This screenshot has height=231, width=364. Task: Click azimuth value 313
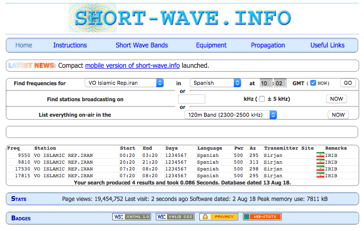[254, 162]
